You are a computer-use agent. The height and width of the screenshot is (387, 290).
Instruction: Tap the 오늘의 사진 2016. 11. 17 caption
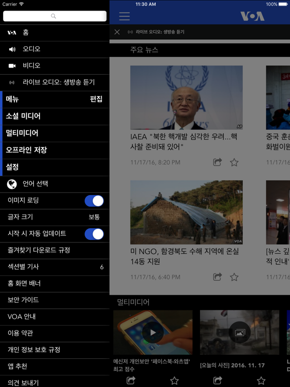click(x=232, y=365)
